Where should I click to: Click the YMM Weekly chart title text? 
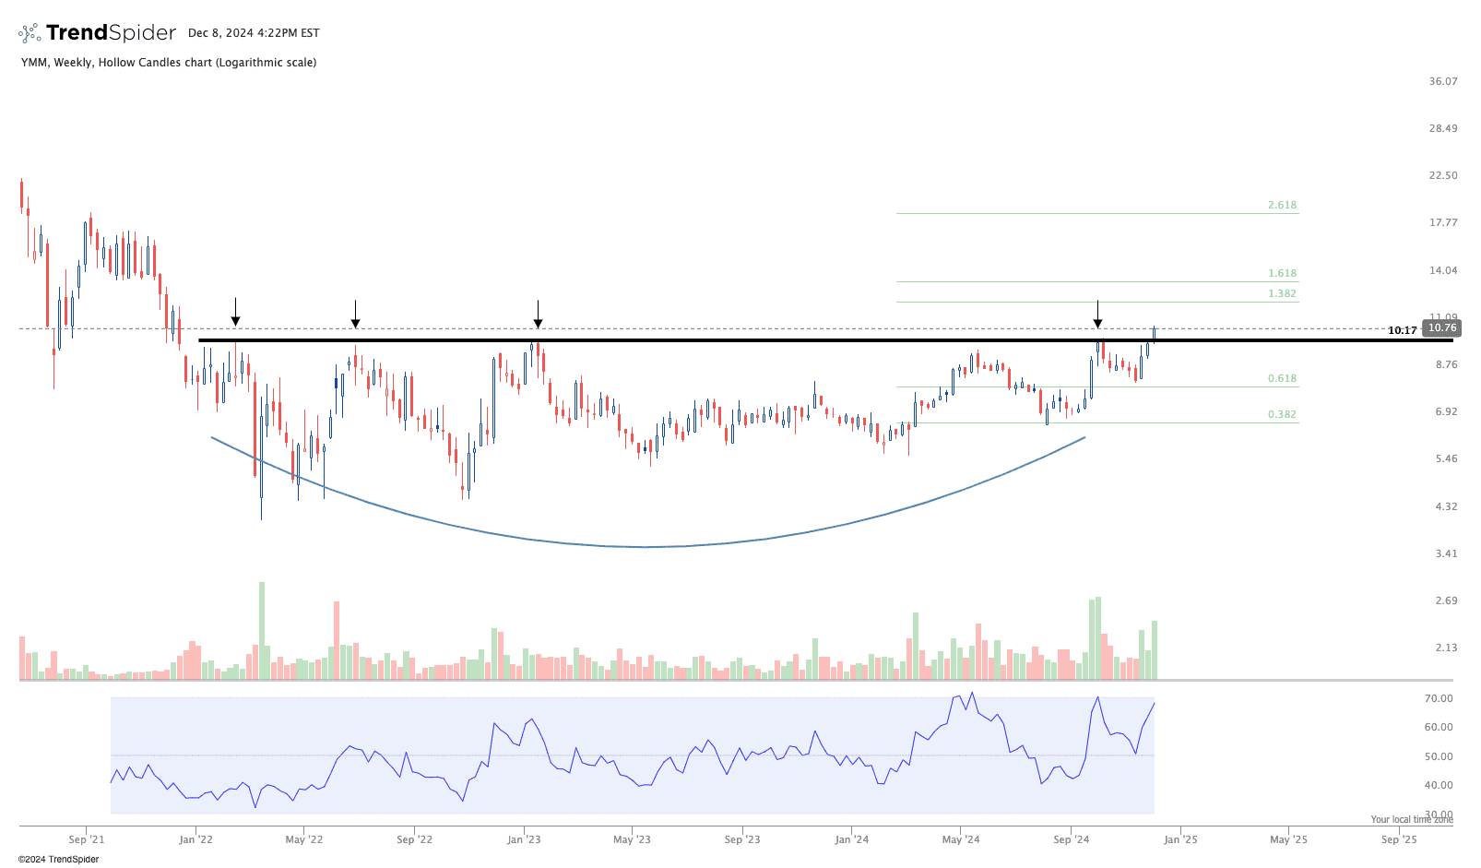pyautogui.click(x=169, y=63)
